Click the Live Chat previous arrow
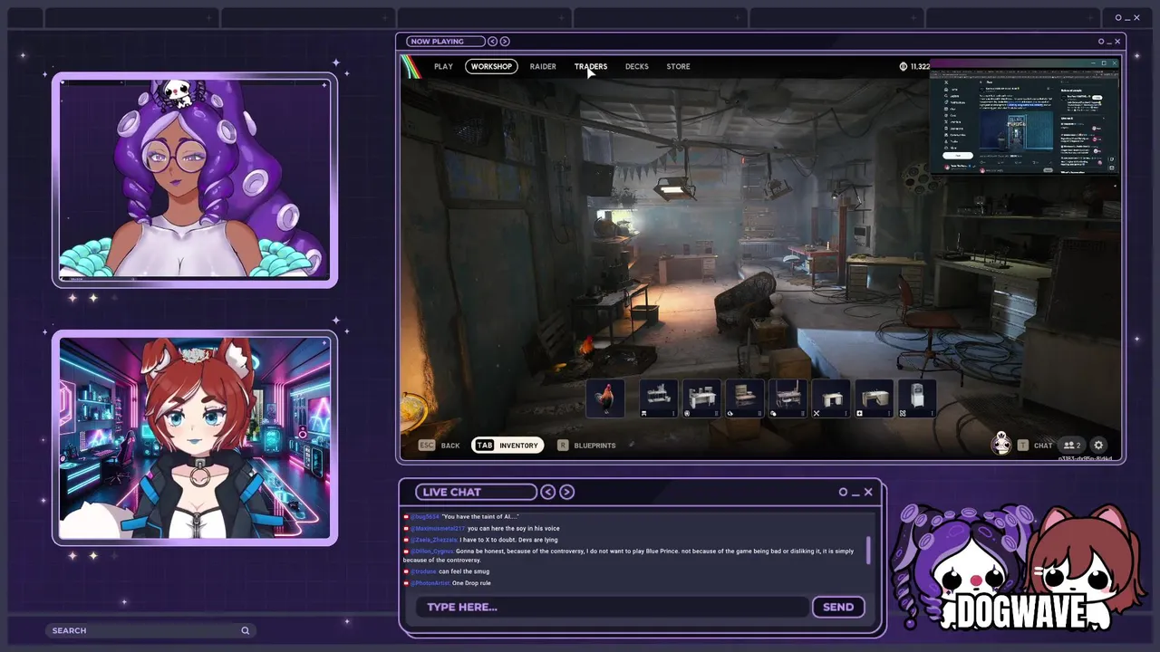Screen dimensions: 1160x652 click(x=547, y=492)
